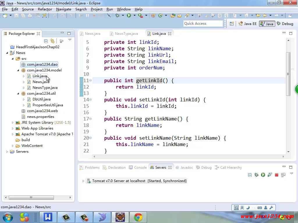Collapse the setLinkId method fold marker
298x223 pixels.
point(91,99)
